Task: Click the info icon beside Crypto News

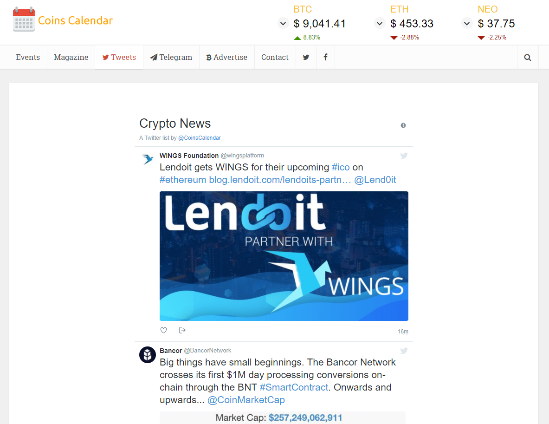Action: (403, 125)
